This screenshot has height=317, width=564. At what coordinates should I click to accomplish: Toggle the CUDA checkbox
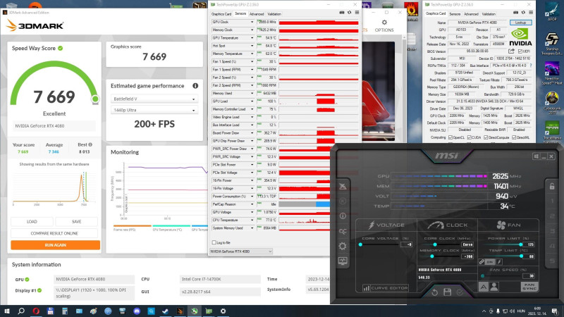pos(469,137)
